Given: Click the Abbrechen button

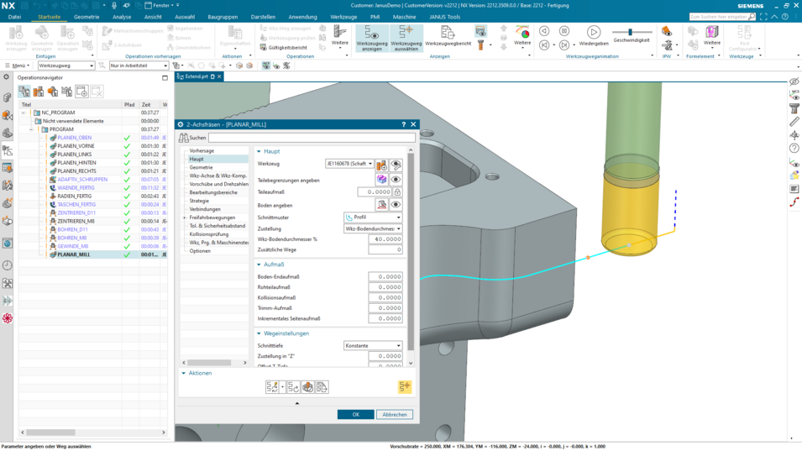Looking at the screenshot, I should coord(395,415).
